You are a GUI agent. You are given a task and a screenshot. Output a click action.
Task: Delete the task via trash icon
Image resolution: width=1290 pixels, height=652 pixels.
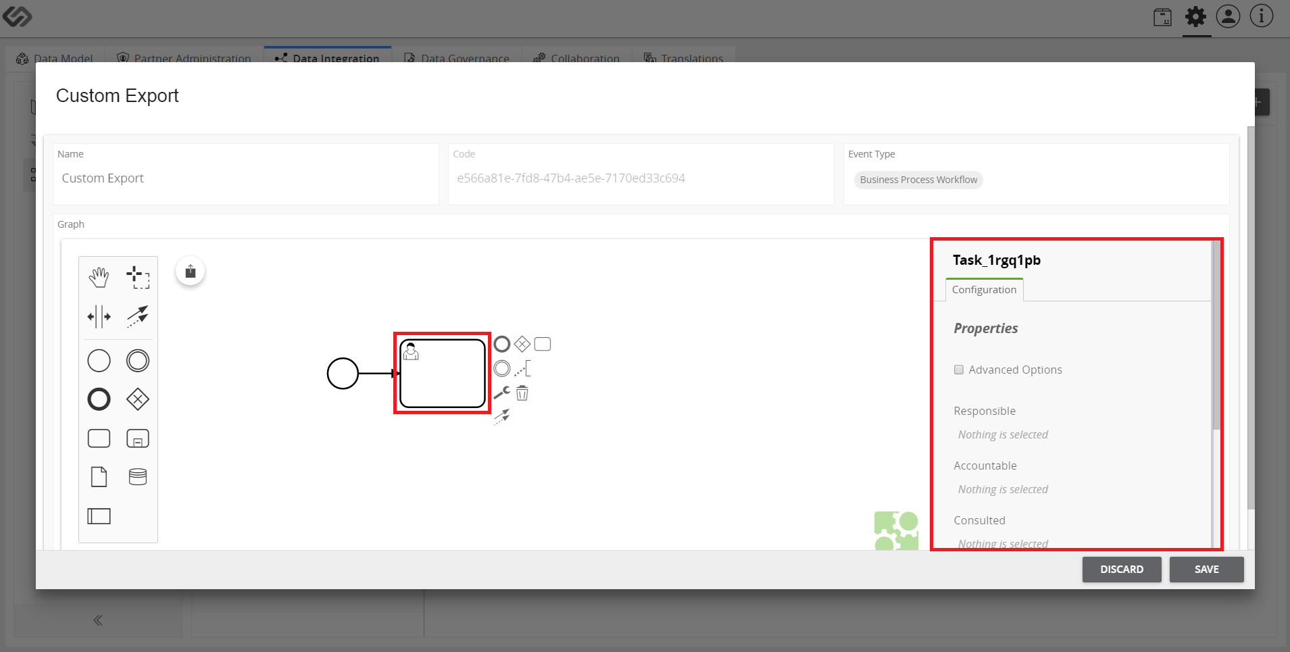click(522, 393)
